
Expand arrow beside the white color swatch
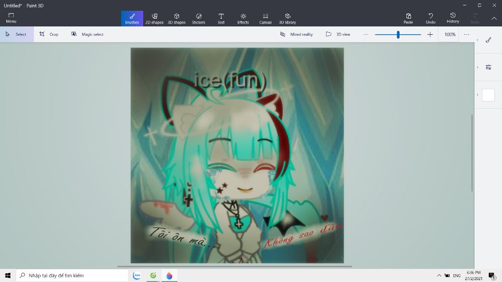coord(477,95)
